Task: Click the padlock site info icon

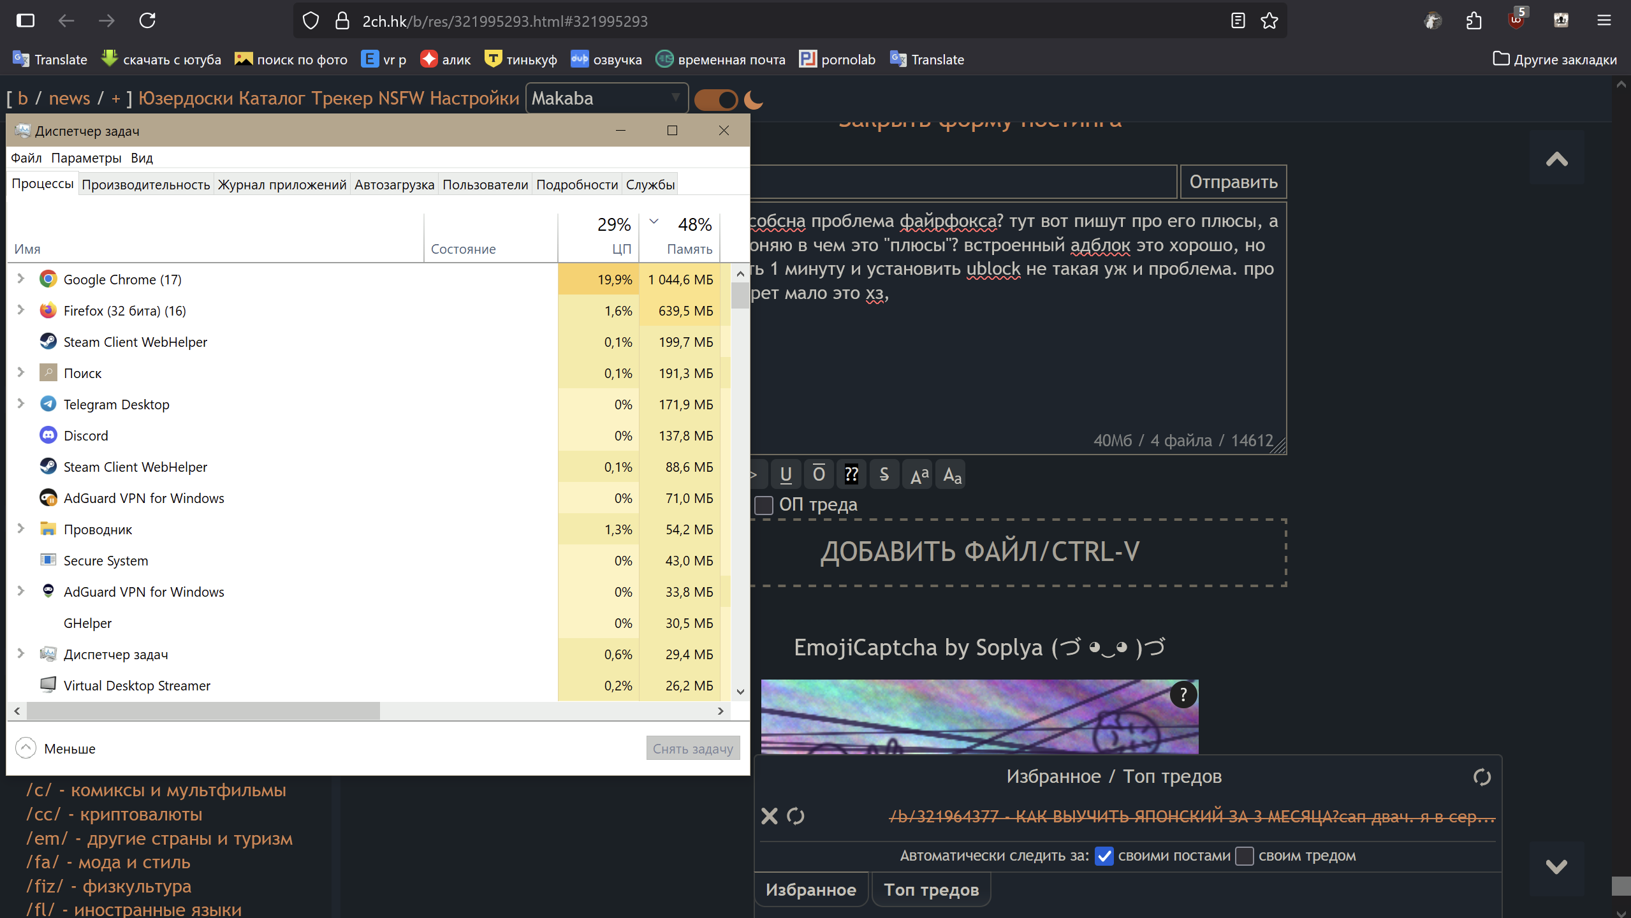Action: coord(342,21)
